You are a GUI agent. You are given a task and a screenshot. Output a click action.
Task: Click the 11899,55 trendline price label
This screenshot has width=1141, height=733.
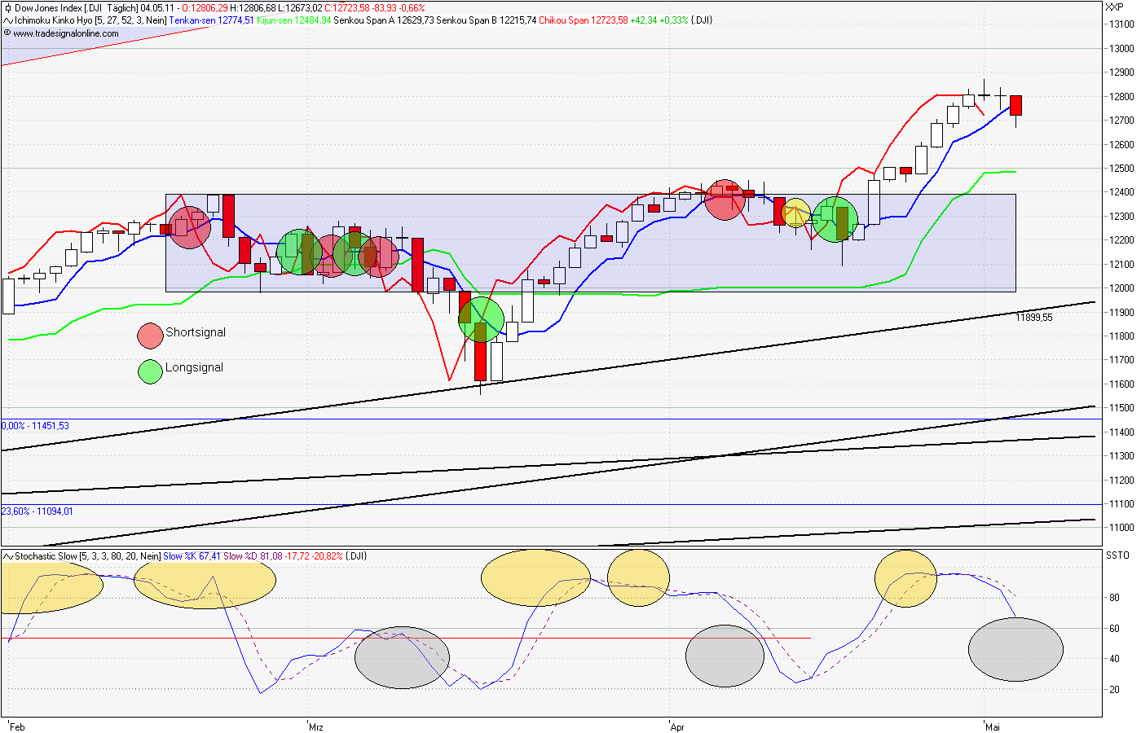point(1033,318)
